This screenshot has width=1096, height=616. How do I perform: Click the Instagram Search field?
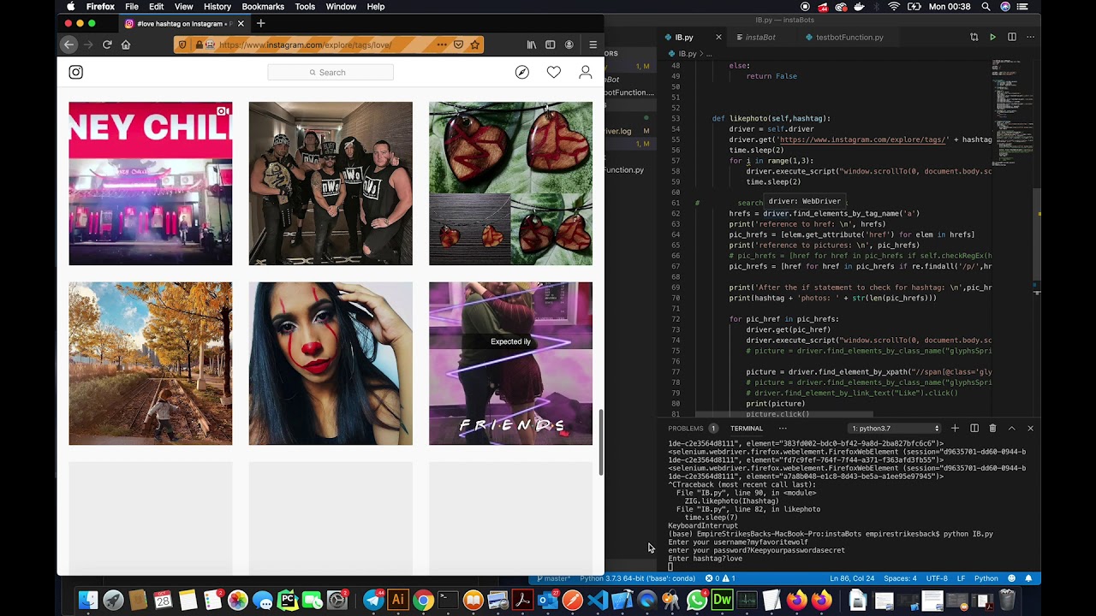click(x=331, y=73)
